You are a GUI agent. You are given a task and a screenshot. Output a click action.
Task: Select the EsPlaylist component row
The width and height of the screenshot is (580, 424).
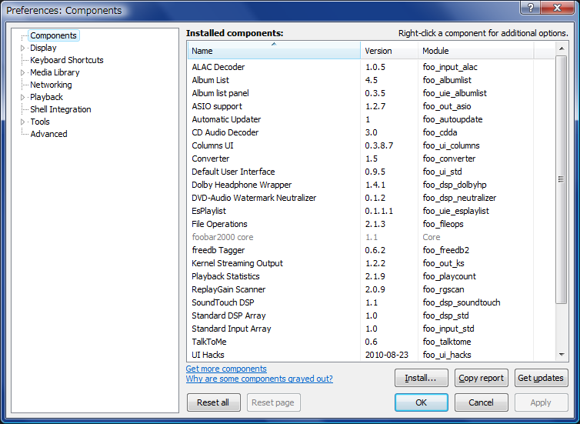[371, 211]
